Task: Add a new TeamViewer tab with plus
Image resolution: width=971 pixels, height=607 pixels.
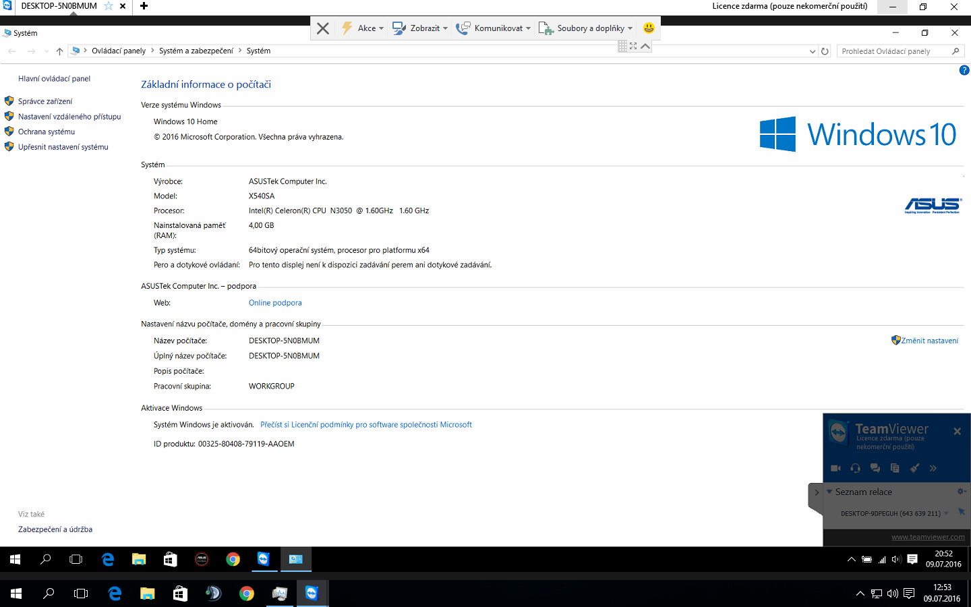Action: click(x=144, y=6)
